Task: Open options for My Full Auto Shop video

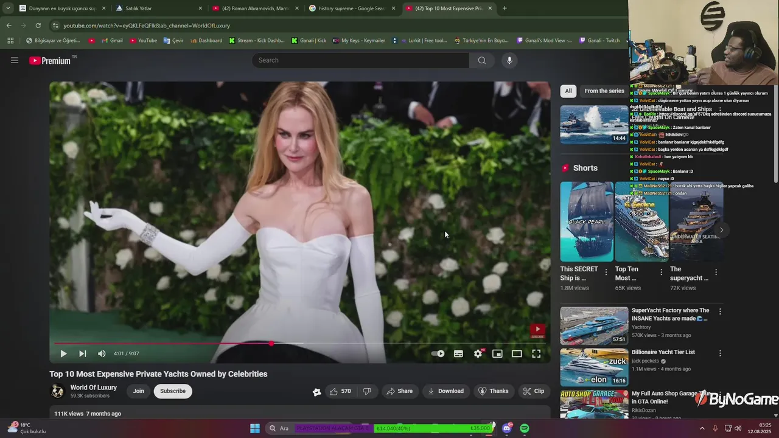Action: (720, 395)
